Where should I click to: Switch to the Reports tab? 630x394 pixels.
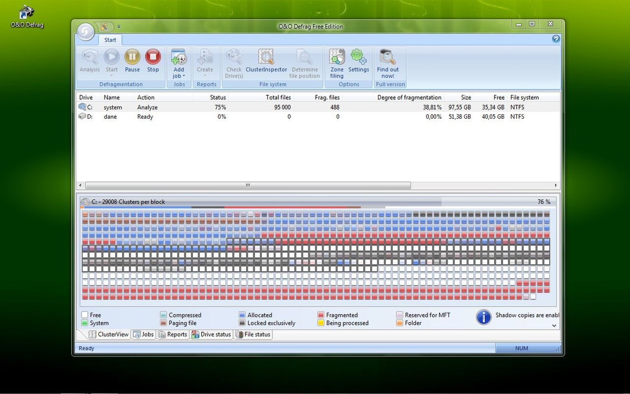pos(173,334)
